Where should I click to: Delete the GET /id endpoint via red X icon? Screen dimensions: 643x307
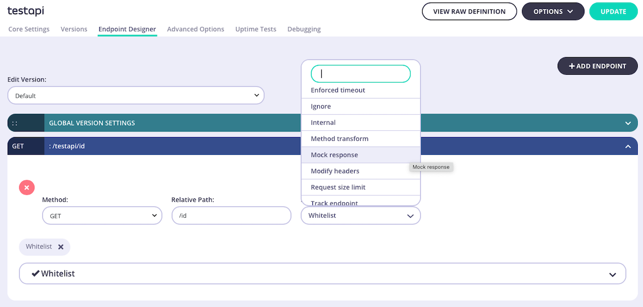27,188
